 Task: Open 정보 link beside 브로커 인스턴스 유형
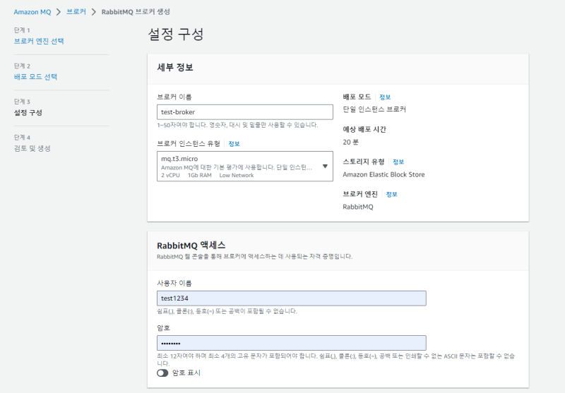pos(234,143)
